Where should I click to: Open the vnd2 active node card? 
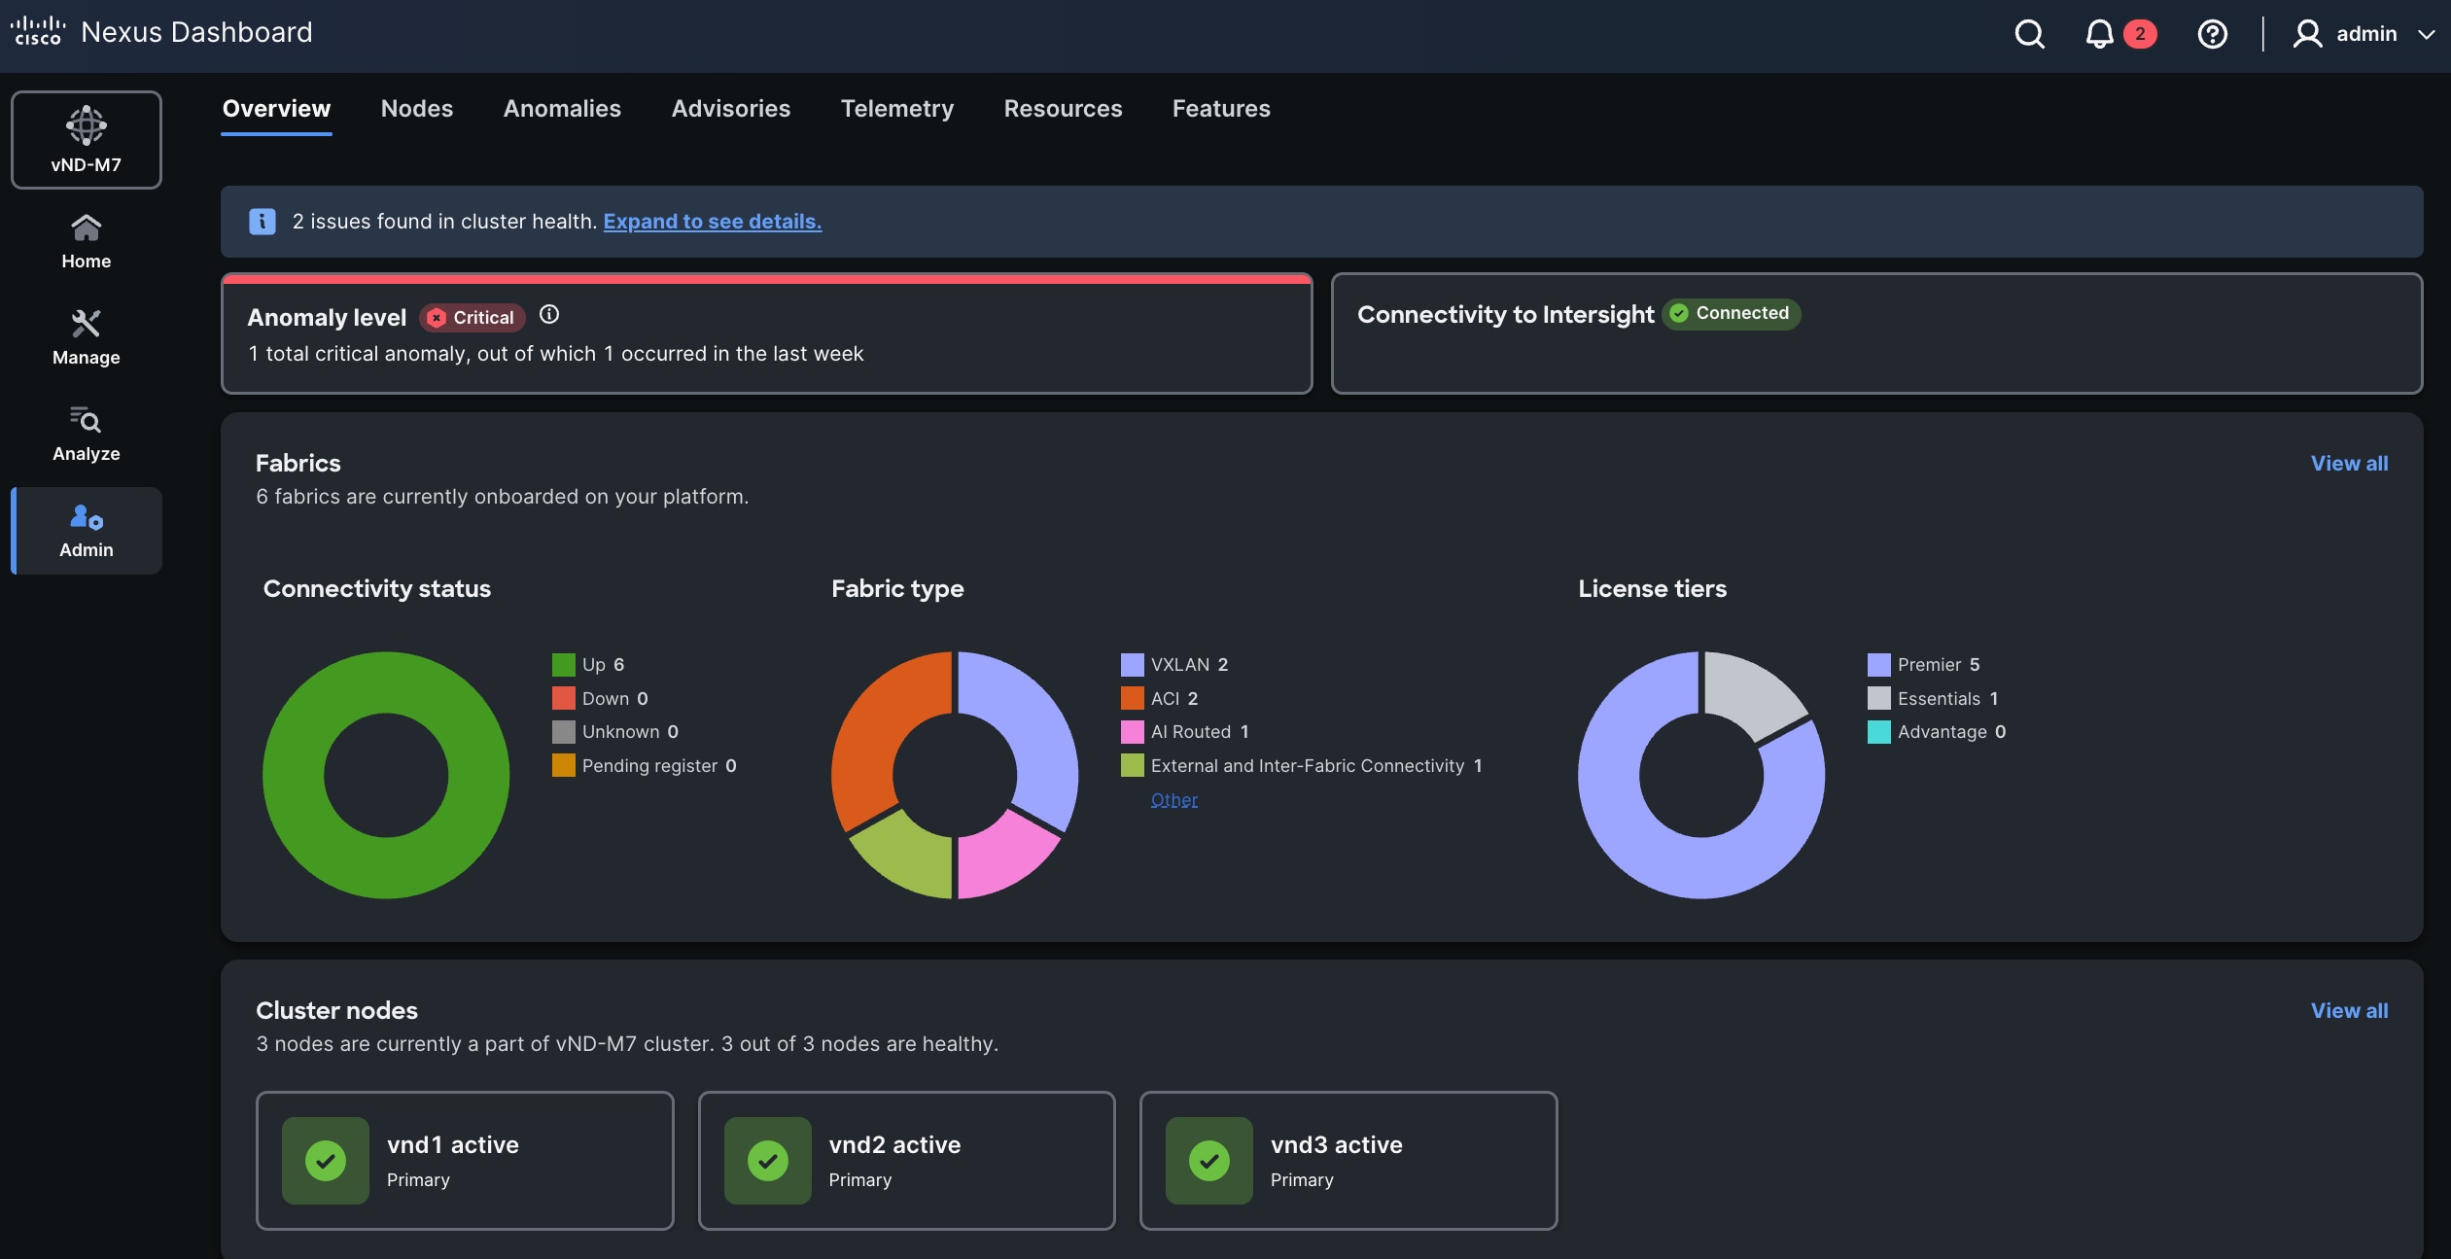(x=907, y=1161)
